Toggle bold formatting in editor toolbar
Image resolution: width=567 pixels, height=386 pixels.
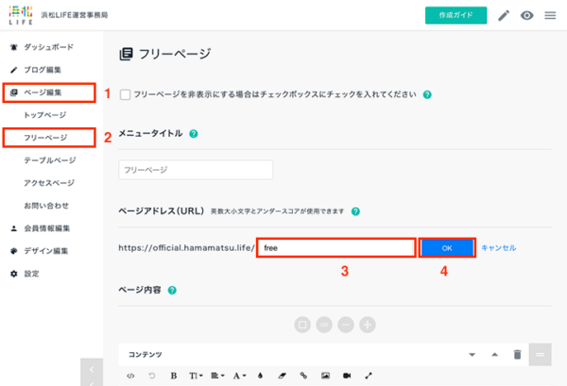tap(174, 376)
